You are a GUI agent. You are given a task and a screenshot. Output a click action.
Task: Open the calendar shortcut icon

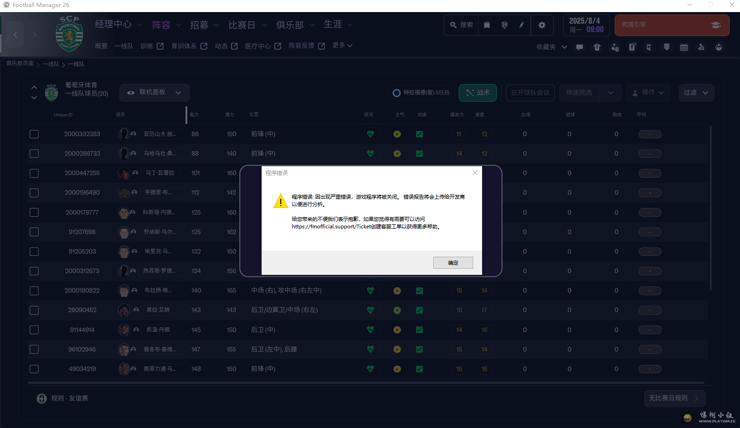(x=684, y=47)
